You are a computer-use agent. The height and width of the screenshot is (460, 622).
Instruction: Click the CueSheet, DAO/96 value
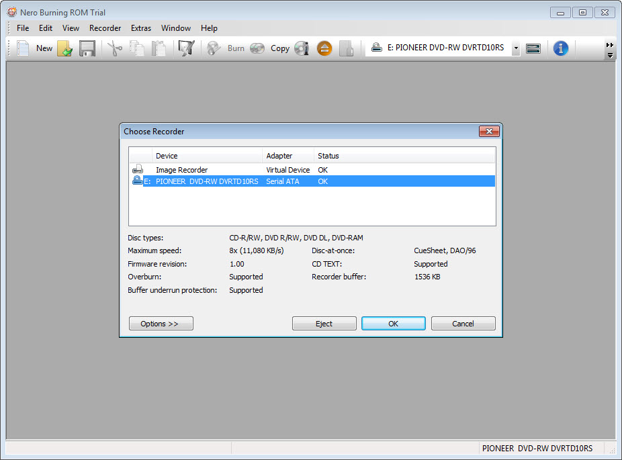coord(445,250)
